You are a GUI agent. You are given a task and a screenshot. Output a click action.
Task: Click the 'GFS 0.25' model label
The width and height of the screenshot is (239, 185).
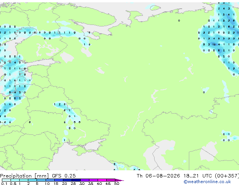click(64, 176)
